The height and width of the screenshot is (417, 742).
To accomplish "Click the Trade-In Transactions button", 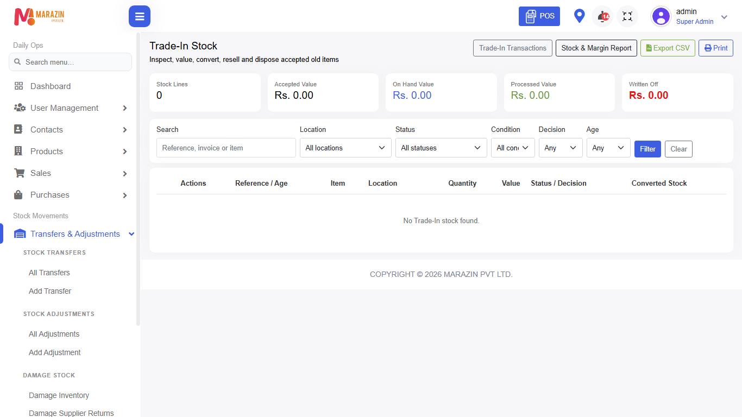I will point(513,48).
